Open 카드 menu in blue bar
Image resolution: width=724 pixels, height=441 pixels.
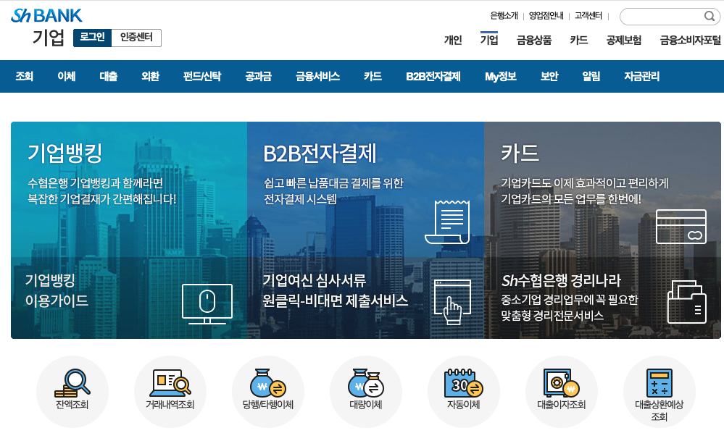tap(373, 76)
